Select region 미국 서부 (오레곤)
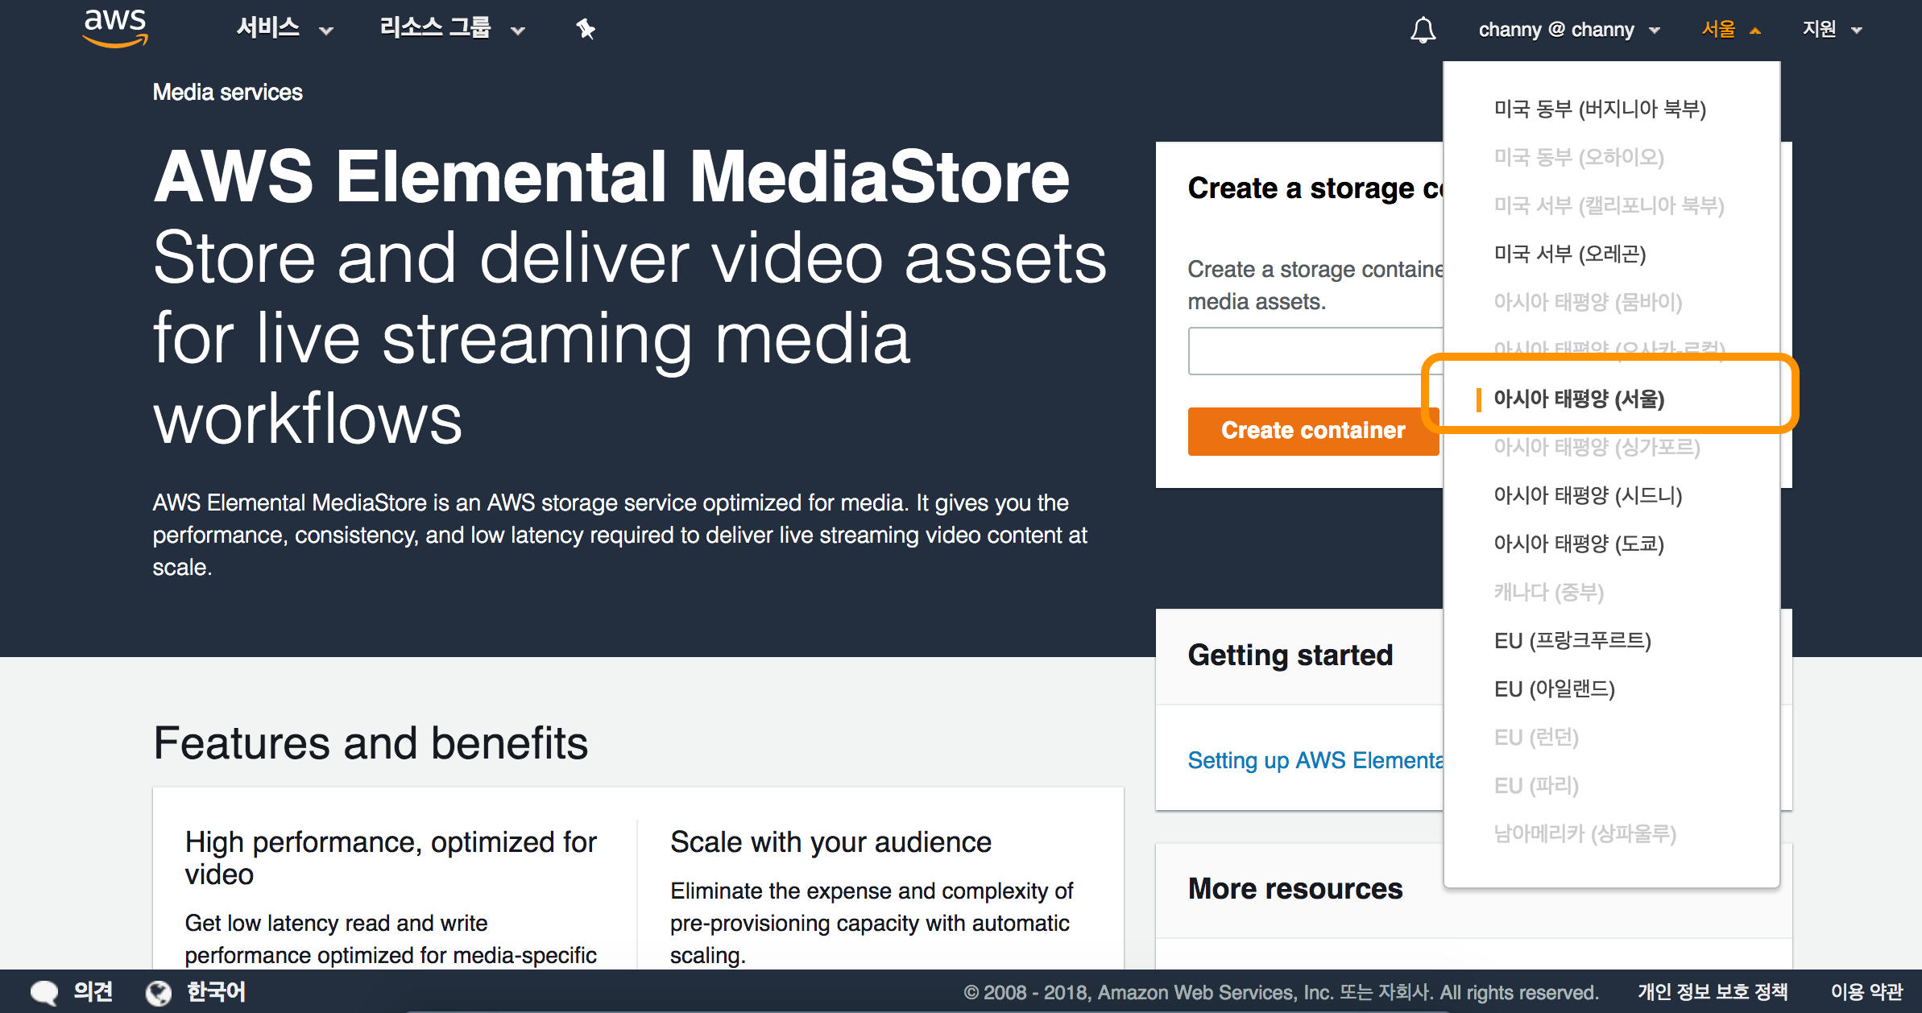The height and width of the screenshot is (1013, 1922). coord(1569,254)
